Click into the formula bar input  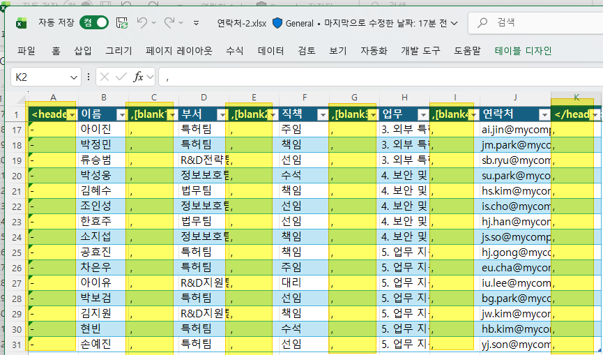(x=381, y=77)
